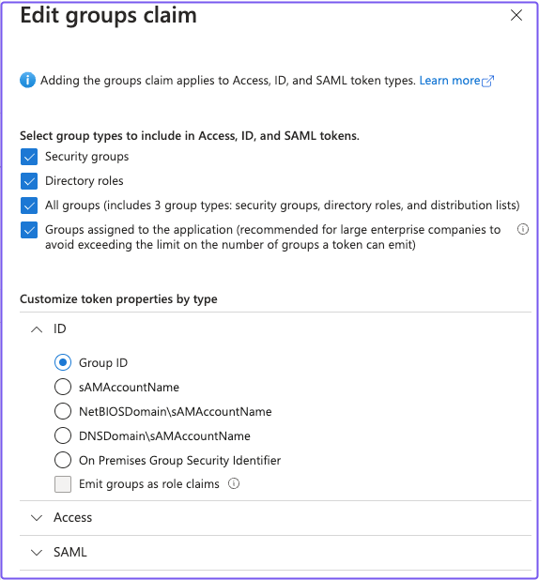Select NetBIOSDomain\sAMAccountName option

(x=63, y=412)
